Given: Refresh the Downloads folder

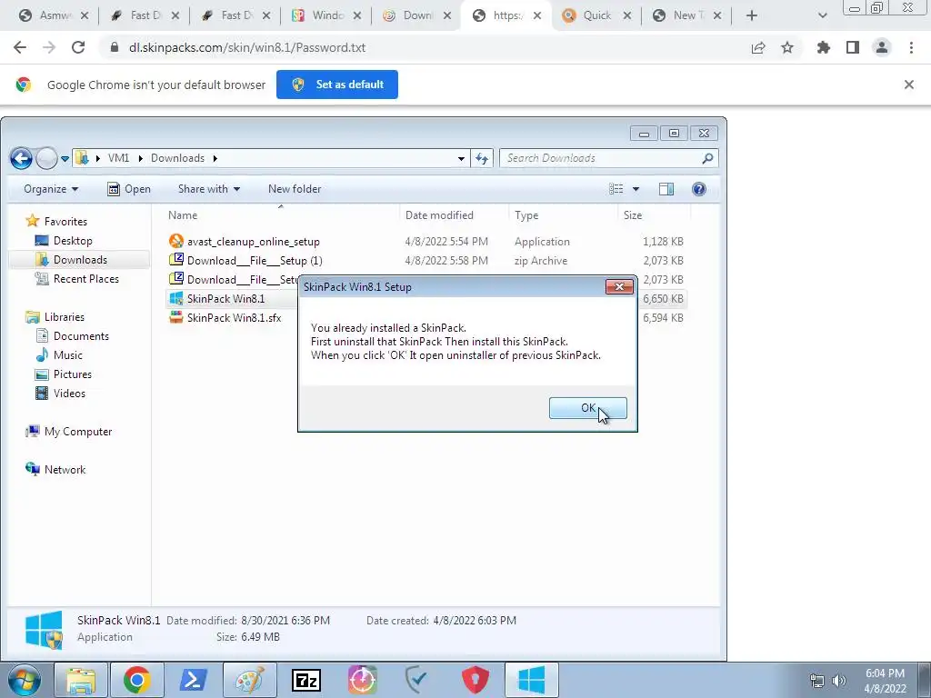Looking at the screenshot, I should (x=482, y=158).
